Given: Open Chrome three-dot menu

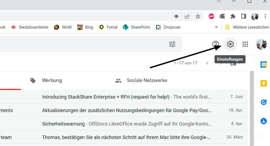Looking at the screenshot, I should click(265, 16).
